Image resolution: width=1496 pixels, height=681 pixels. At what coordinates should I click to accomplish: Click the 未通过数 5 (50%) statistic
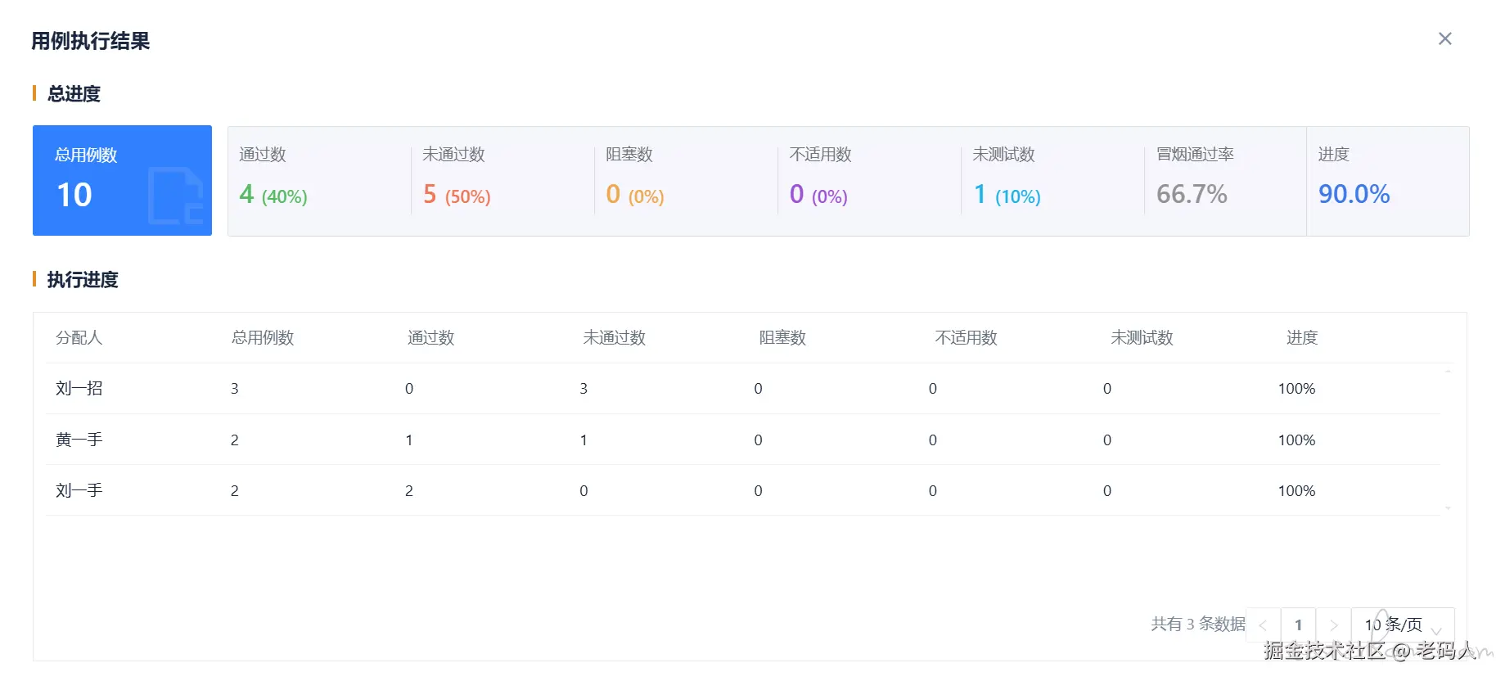[x=457, y=195]
